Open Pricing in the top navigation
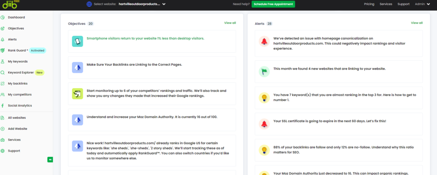 [x=369, y=4]
